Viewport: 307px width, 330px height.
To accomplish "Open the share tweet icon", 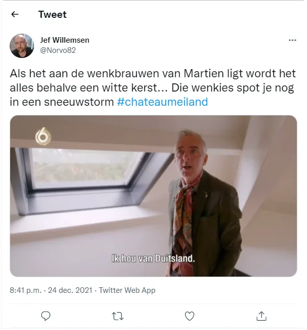I will point(261,316).
